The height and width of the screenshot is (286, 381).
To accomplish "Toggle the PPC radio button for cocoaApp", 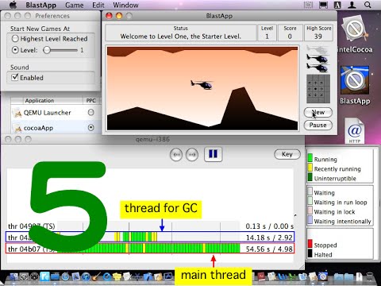I will [x=90, y=128].
